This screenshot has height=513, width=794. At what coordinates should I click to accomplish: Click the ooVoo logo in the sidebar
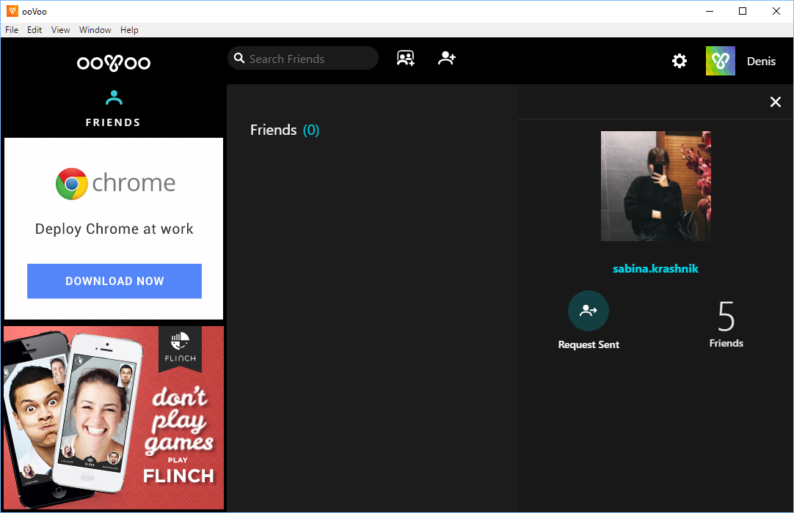pos(114,63)
